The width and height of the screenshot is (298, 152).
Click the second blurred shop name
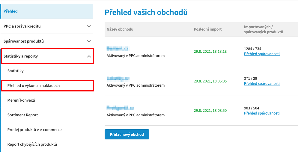click(x=118, y=78)
